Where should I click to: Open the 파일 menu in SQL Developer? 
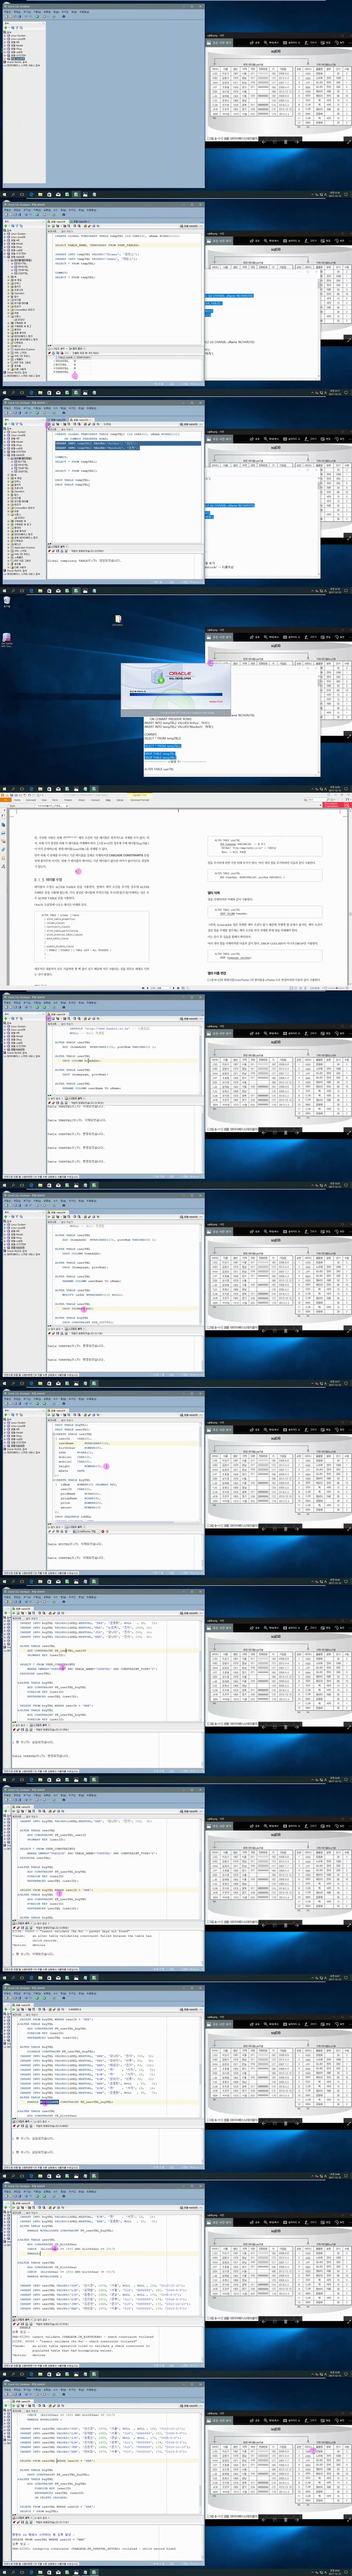click(5, 210)
